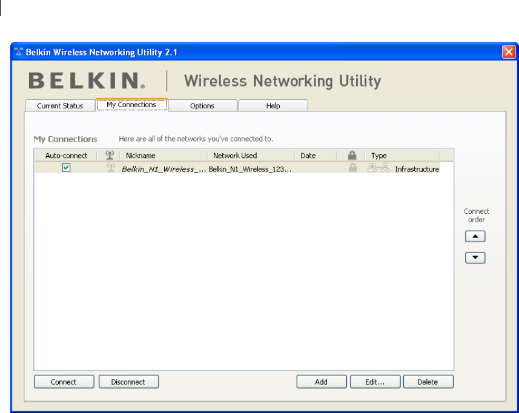
Task: Open the Options tab
Action: (202, 105)
